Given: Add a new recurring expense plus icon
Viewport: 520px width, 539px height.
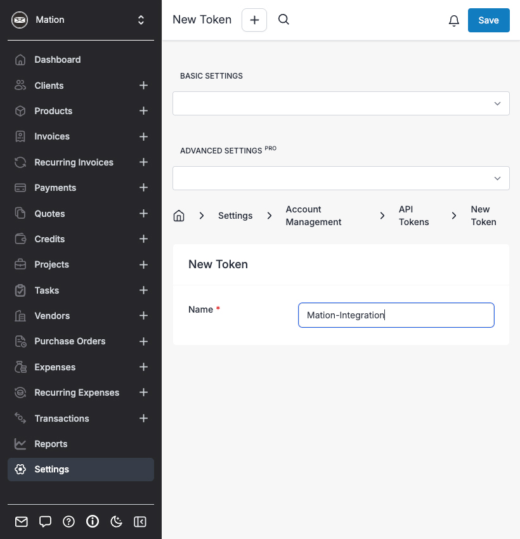Looking at the screenshot, I should 144,393.
